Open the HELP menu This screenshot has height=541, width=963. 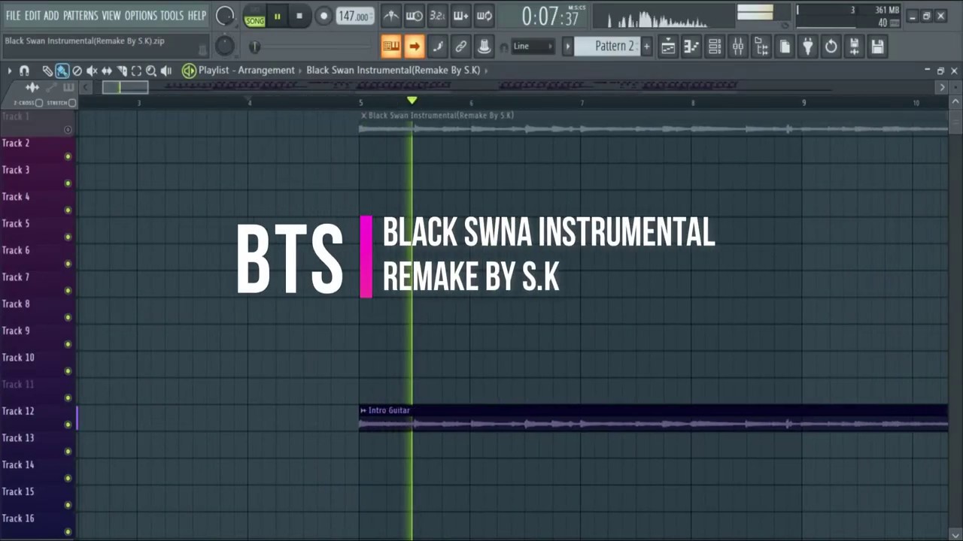[x=197, y=15]
